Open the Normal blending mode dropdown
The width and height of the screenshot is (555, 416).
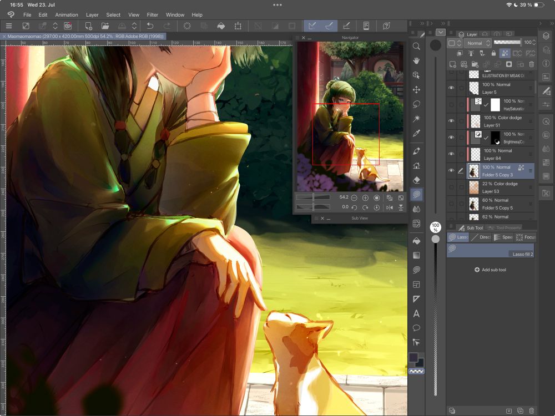pos(477,43)
